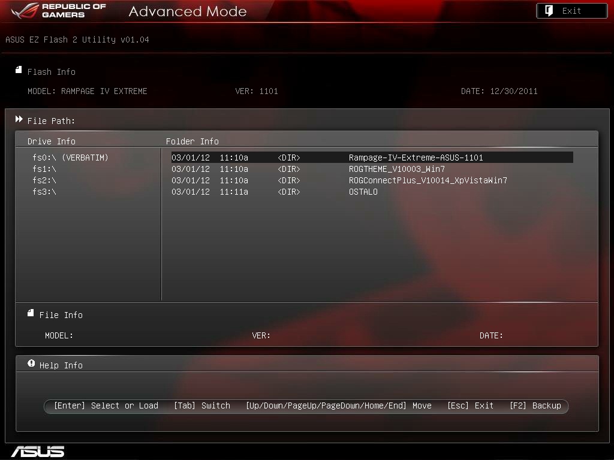Click the ASUS EZ Flash 2 Utility title
Screen dimensions: 614x460
coord(77,40)
